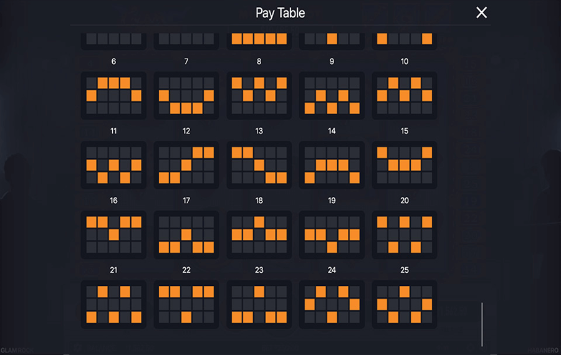Click payline 14 grid

pos(332,165)
